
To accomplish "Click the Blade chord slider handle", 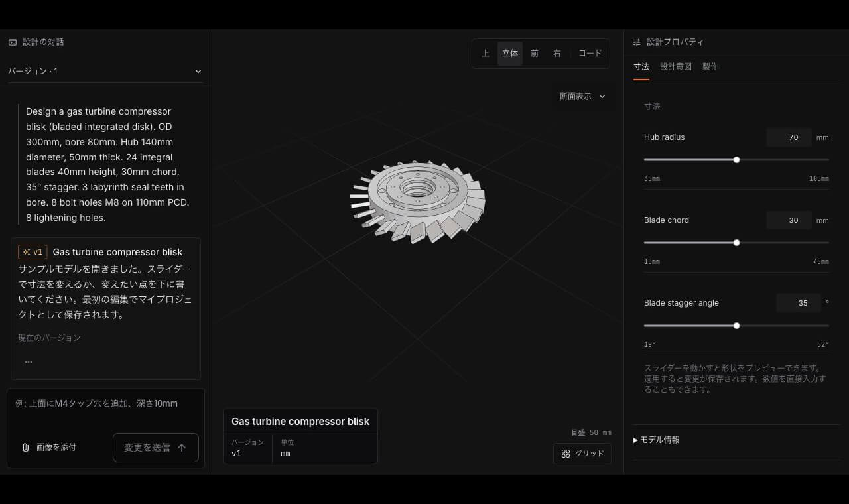I will pos(736,243).
